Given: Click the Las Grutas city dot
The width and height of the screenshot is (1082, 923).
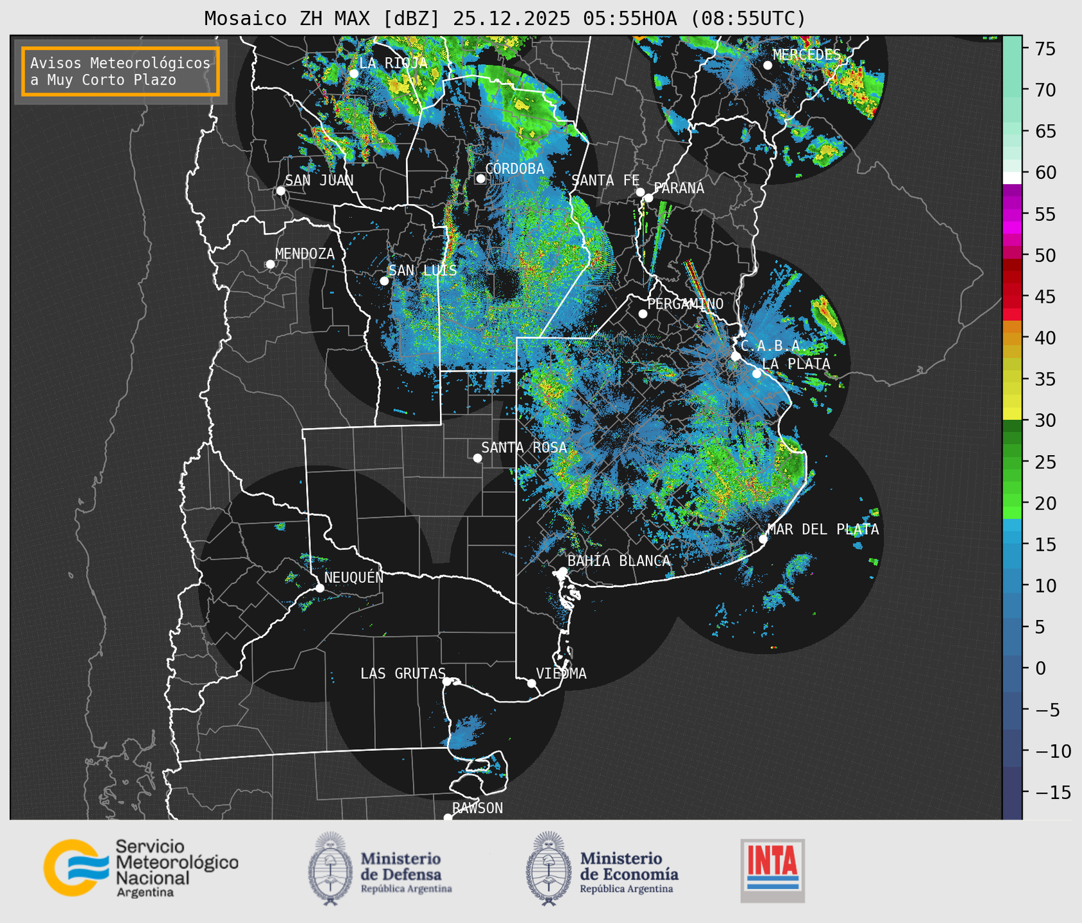Looking at the screenshot, I should click(447, 681).
